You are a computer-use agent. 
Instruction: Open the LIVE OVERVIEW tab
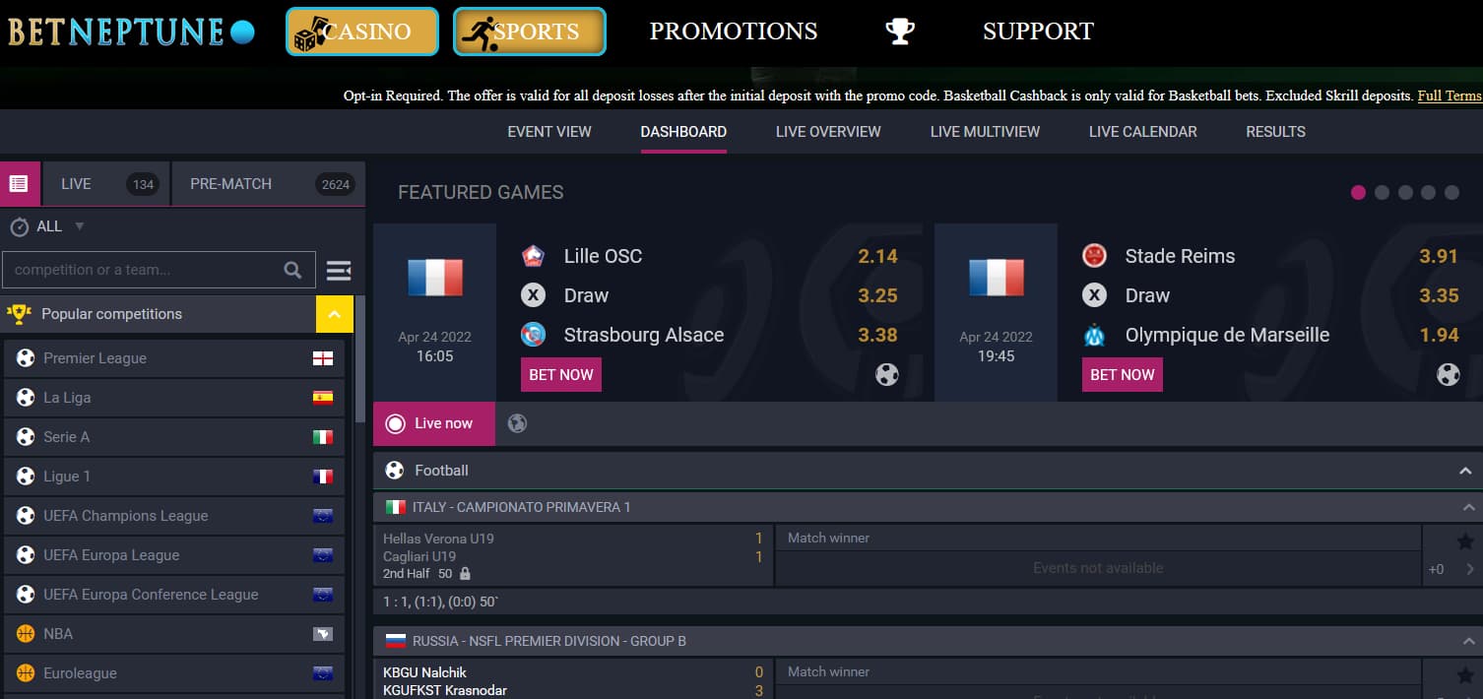pos(828,132)
